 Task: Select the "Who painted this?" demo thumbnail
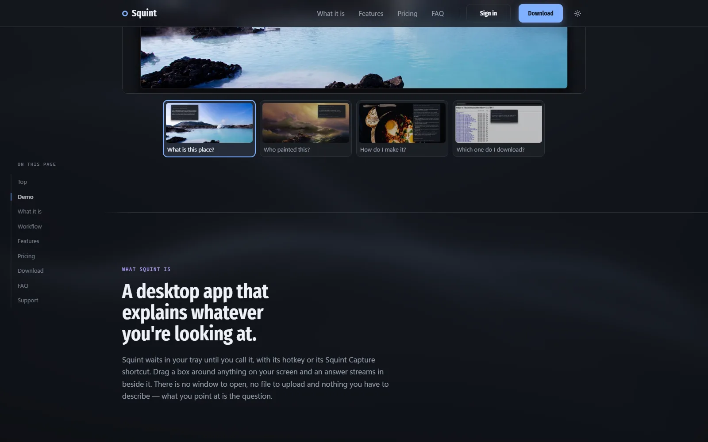point(306,129)
